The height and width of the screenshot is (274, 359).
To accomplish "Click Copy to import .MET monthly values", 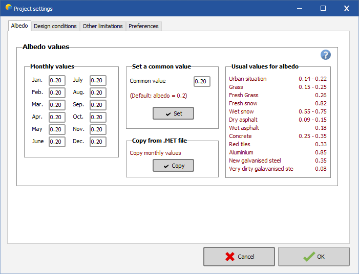I will (173, 166).
